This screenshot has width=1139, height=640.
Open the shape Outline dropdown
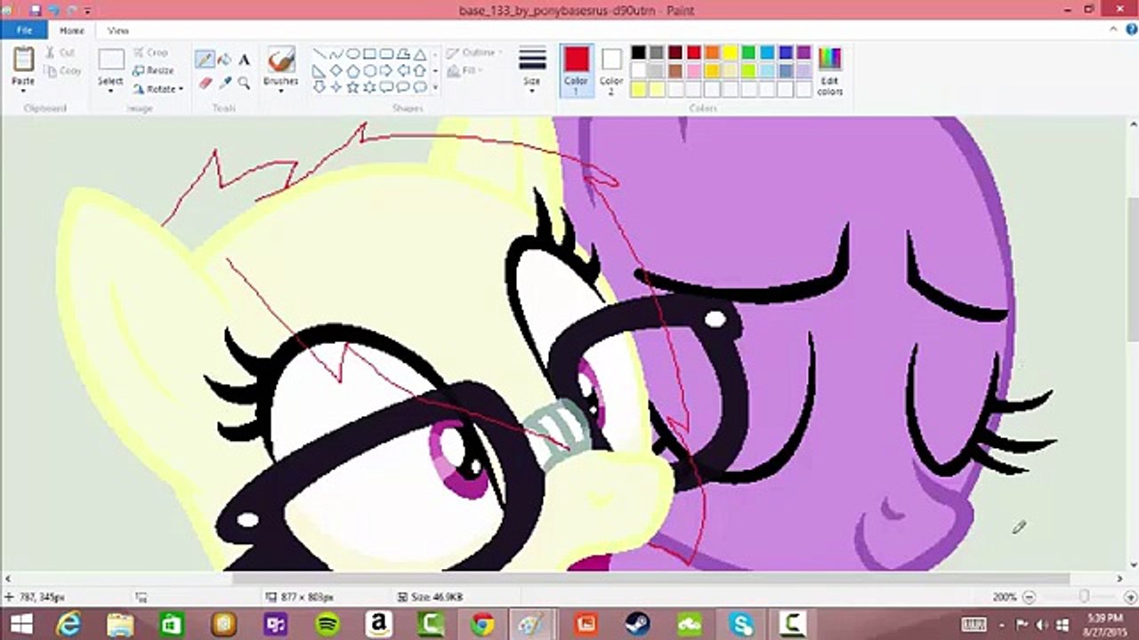475,52
